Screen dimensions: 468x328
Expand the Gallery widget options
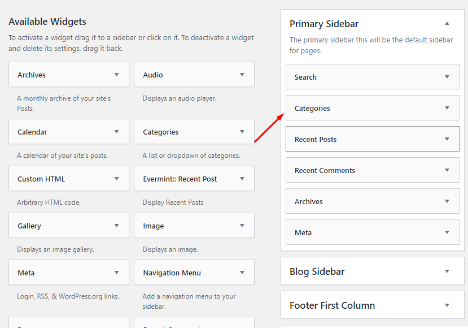click(68, 225)
